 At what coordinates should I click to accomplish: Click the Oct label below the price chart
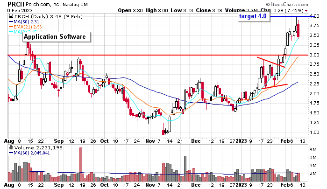[105, 141]
